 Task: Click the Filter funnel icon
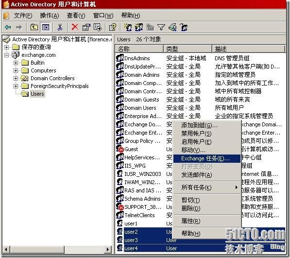tap(161, 27)
